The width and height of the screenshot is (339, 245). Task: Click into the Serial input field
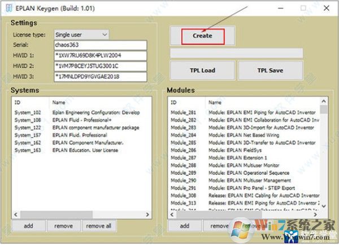point(101,45)
